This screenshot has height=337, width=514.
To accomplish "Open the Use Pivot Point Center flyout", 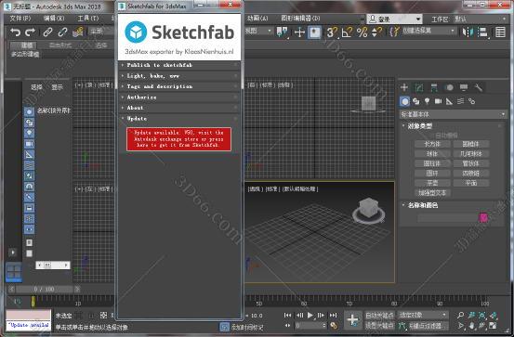I will (x=282, y=32).
